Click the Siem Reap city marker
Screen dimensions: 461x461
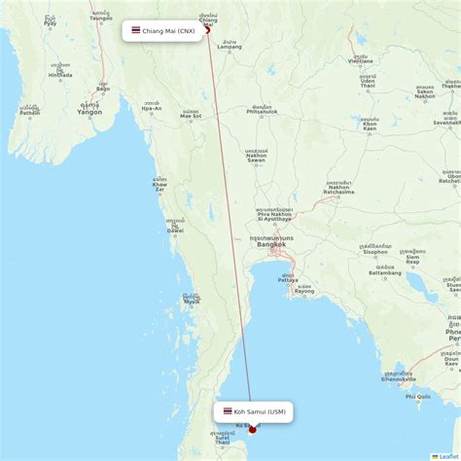(x=412, y=267)
